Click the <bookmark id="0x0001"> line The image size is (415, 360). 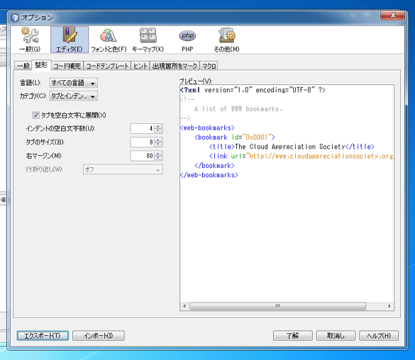(x=235, y=137)
